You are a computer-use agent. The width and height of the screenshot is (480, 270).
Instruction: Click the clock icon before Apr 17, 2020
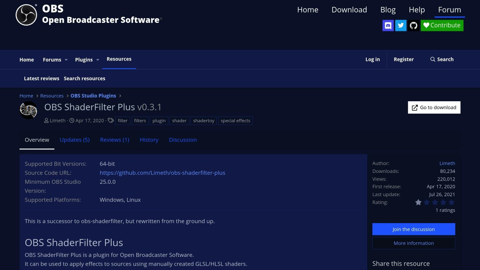click(x=72, y=120)
